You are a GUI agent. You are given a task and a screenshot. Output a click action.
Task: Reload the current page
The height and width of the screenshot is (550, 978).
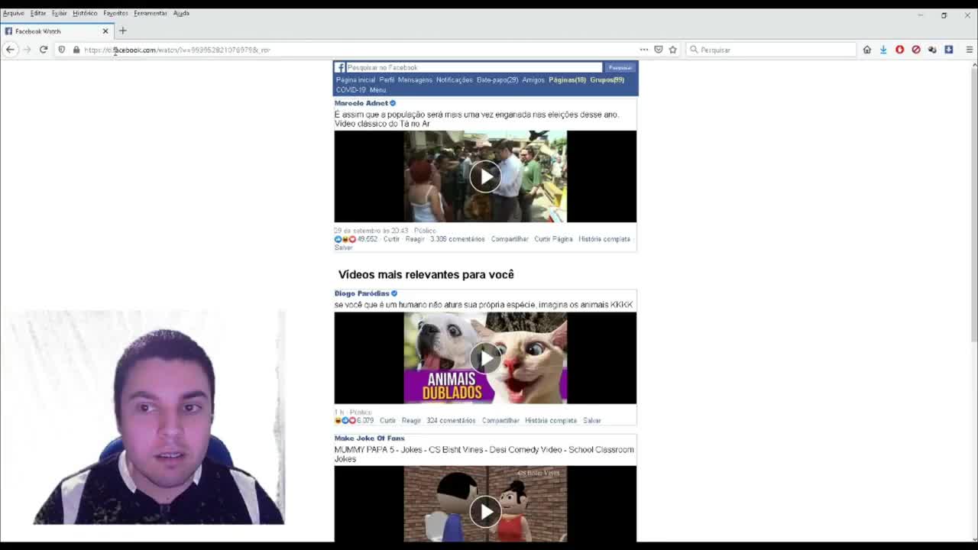[44, 50]
